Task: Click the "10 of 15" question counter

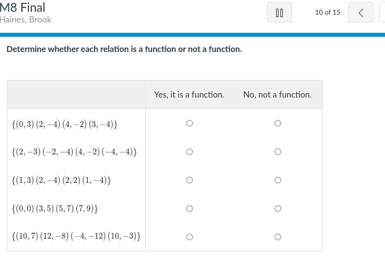Action: [328, 12]
